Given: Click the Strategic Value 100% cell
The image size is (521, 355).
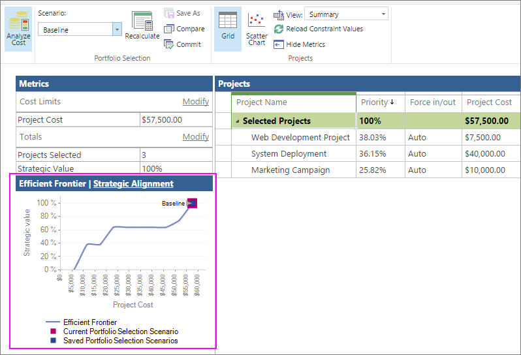Looking at the screenshot, I should [176, 168].
